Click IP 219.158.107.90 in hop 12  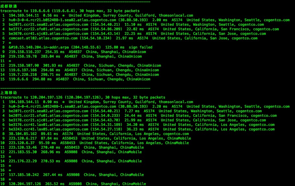24,65
